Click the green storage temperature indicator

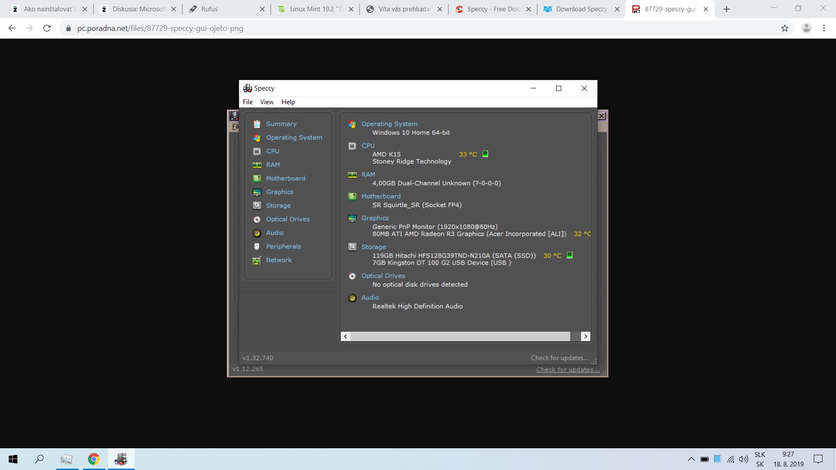(x=570, y=255)
